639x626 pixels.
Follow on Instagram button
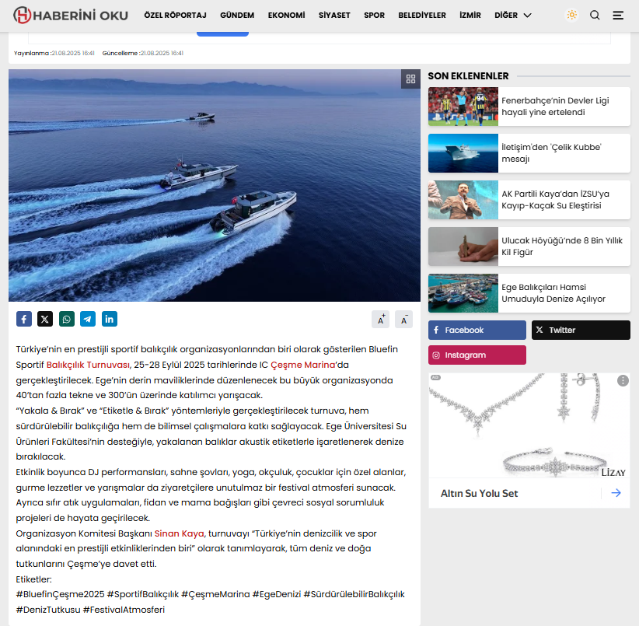477,355
